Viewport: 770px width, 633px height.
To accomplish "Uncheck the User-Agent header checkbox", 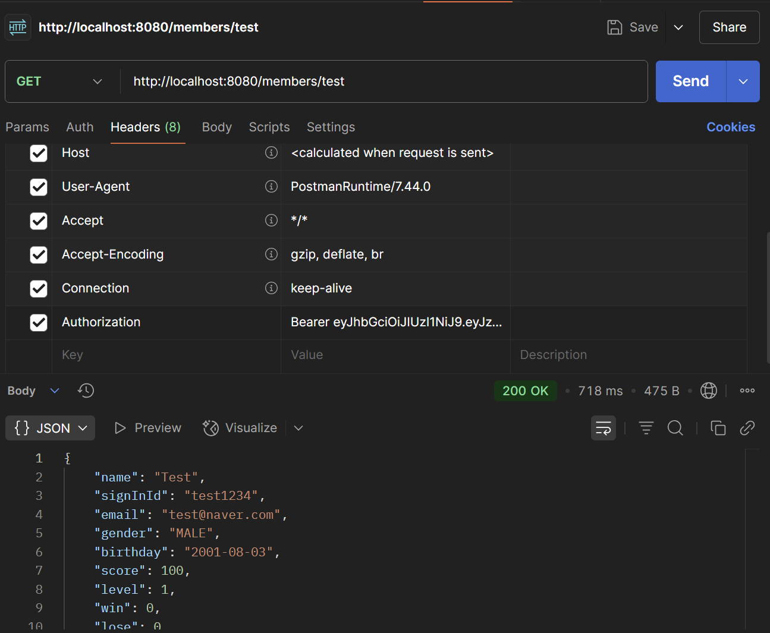I will point(39,187).
